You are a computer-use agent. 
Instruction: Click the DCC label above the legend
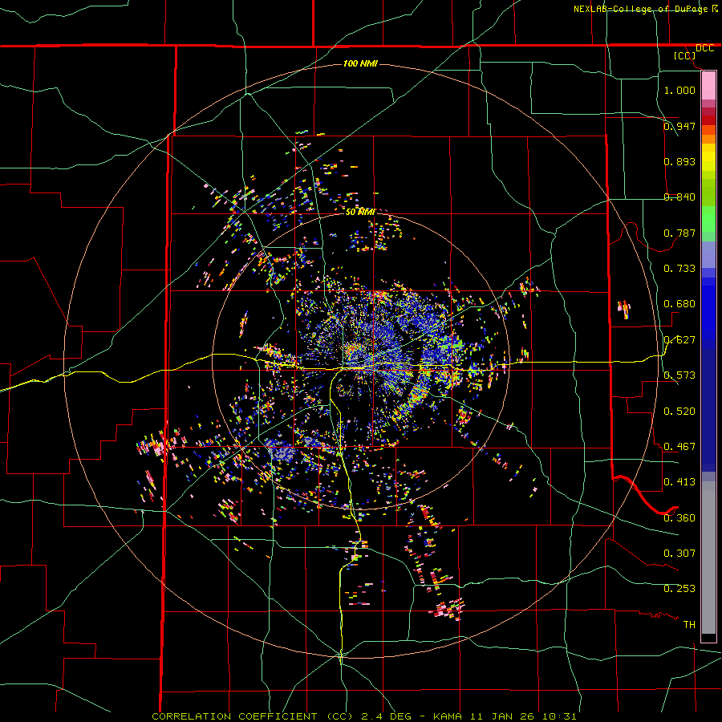704,48
